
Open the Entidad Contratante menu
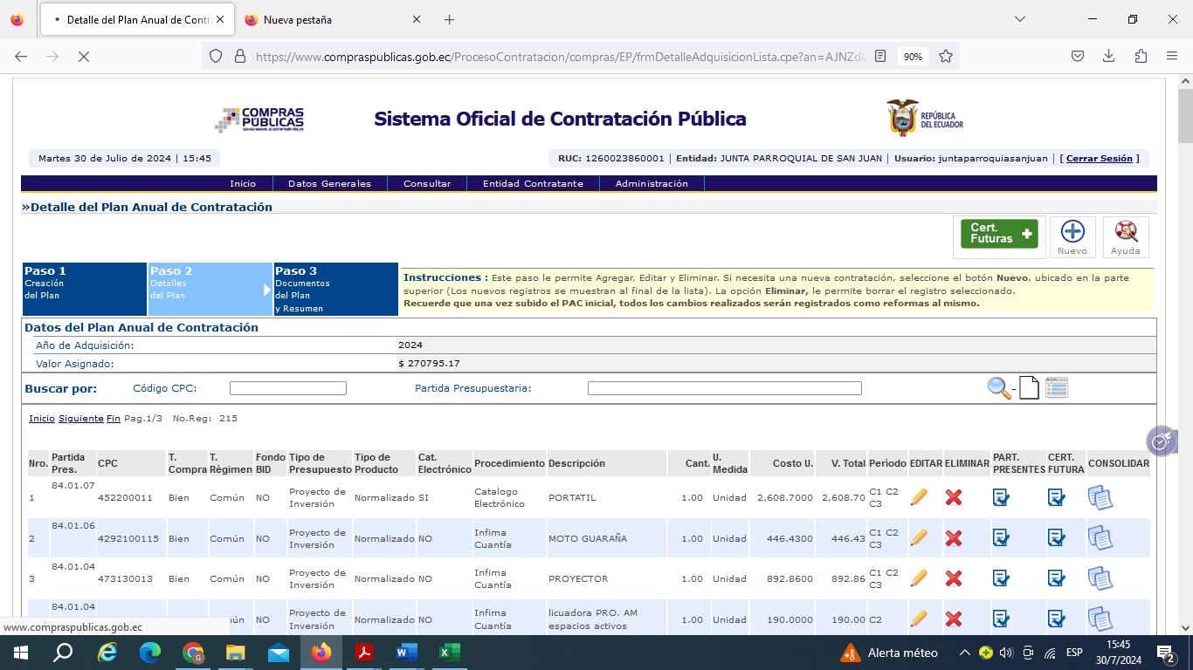pyautogui.click(x=533, y=184)
